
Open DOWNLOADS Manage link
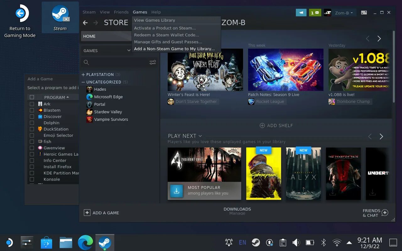pyautogui.click(x=237, y=213)
